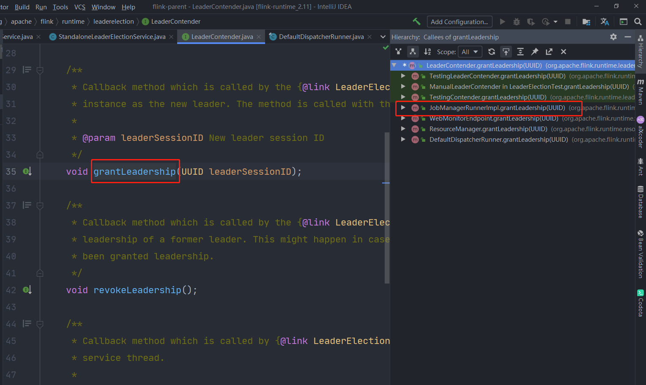Toggle Caller Methods Hierarchy view
Viewport: 646px width, 385px height.
click(x=398, y=52)
